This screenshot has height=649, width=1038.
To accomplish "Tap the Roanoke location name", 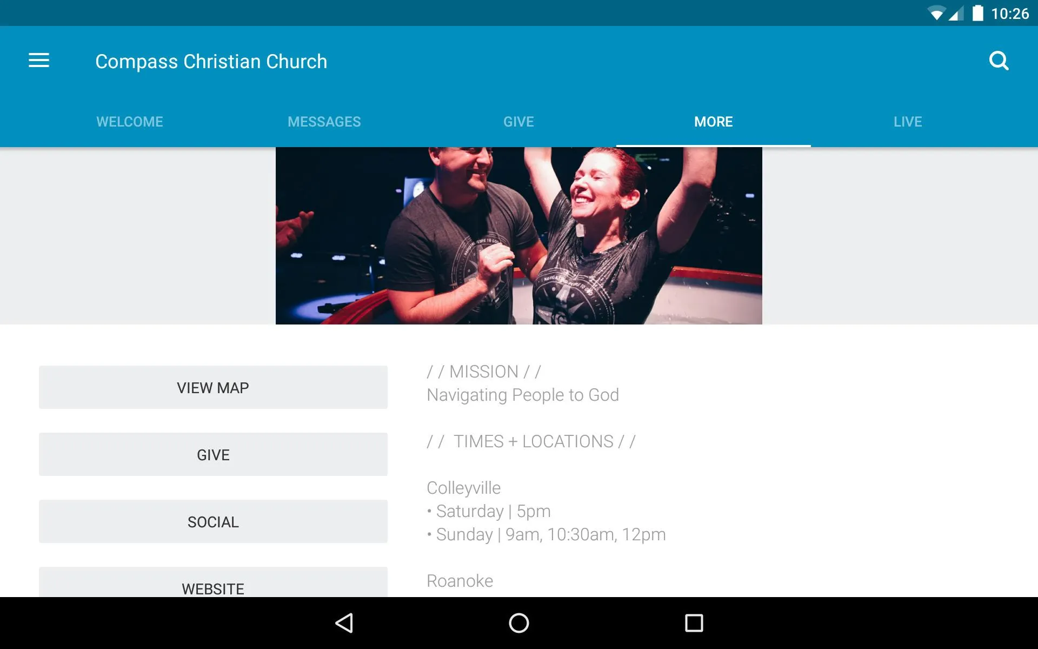I will (460, 581).
